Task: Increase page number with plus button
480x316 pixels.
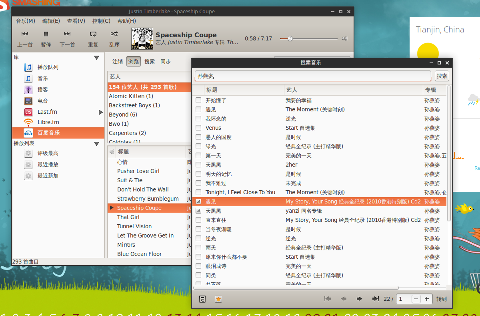Action: 427,299
